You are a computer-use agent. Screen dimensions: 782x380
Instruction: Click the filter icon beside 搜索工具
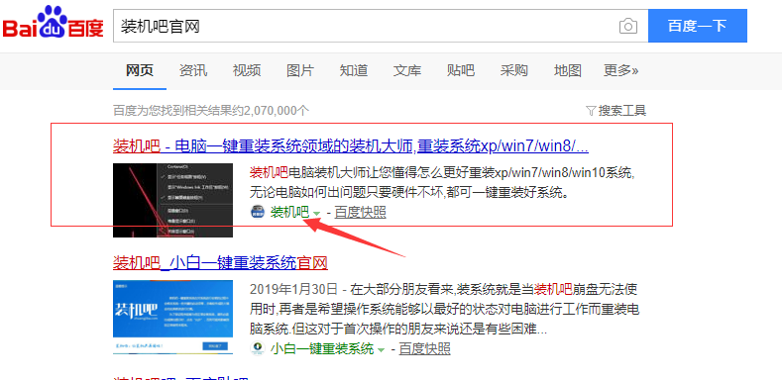[591, 111]
